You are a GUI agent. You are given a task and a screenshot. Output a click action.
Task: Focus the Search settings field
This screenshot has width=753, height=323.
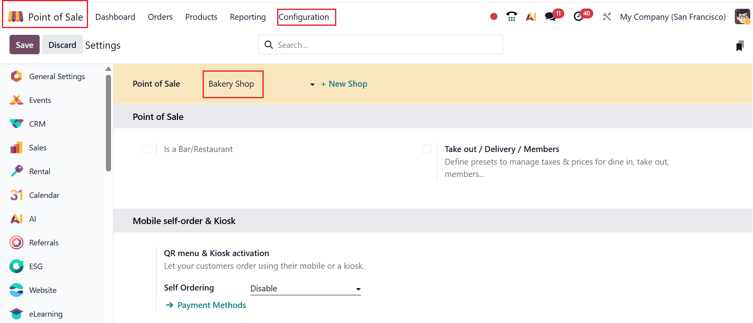pyautogui.click(x=381, y=45)
